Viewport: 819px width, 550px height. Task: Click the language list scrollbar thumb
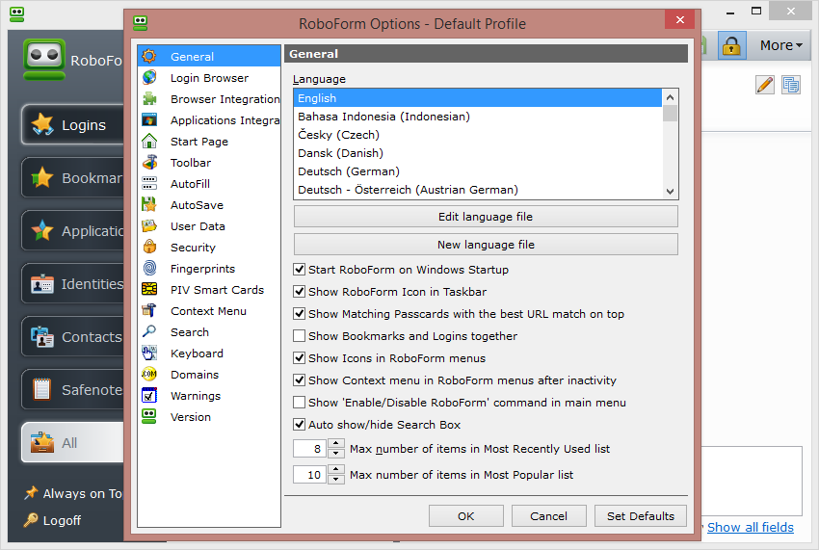click(x=671, y=114)
